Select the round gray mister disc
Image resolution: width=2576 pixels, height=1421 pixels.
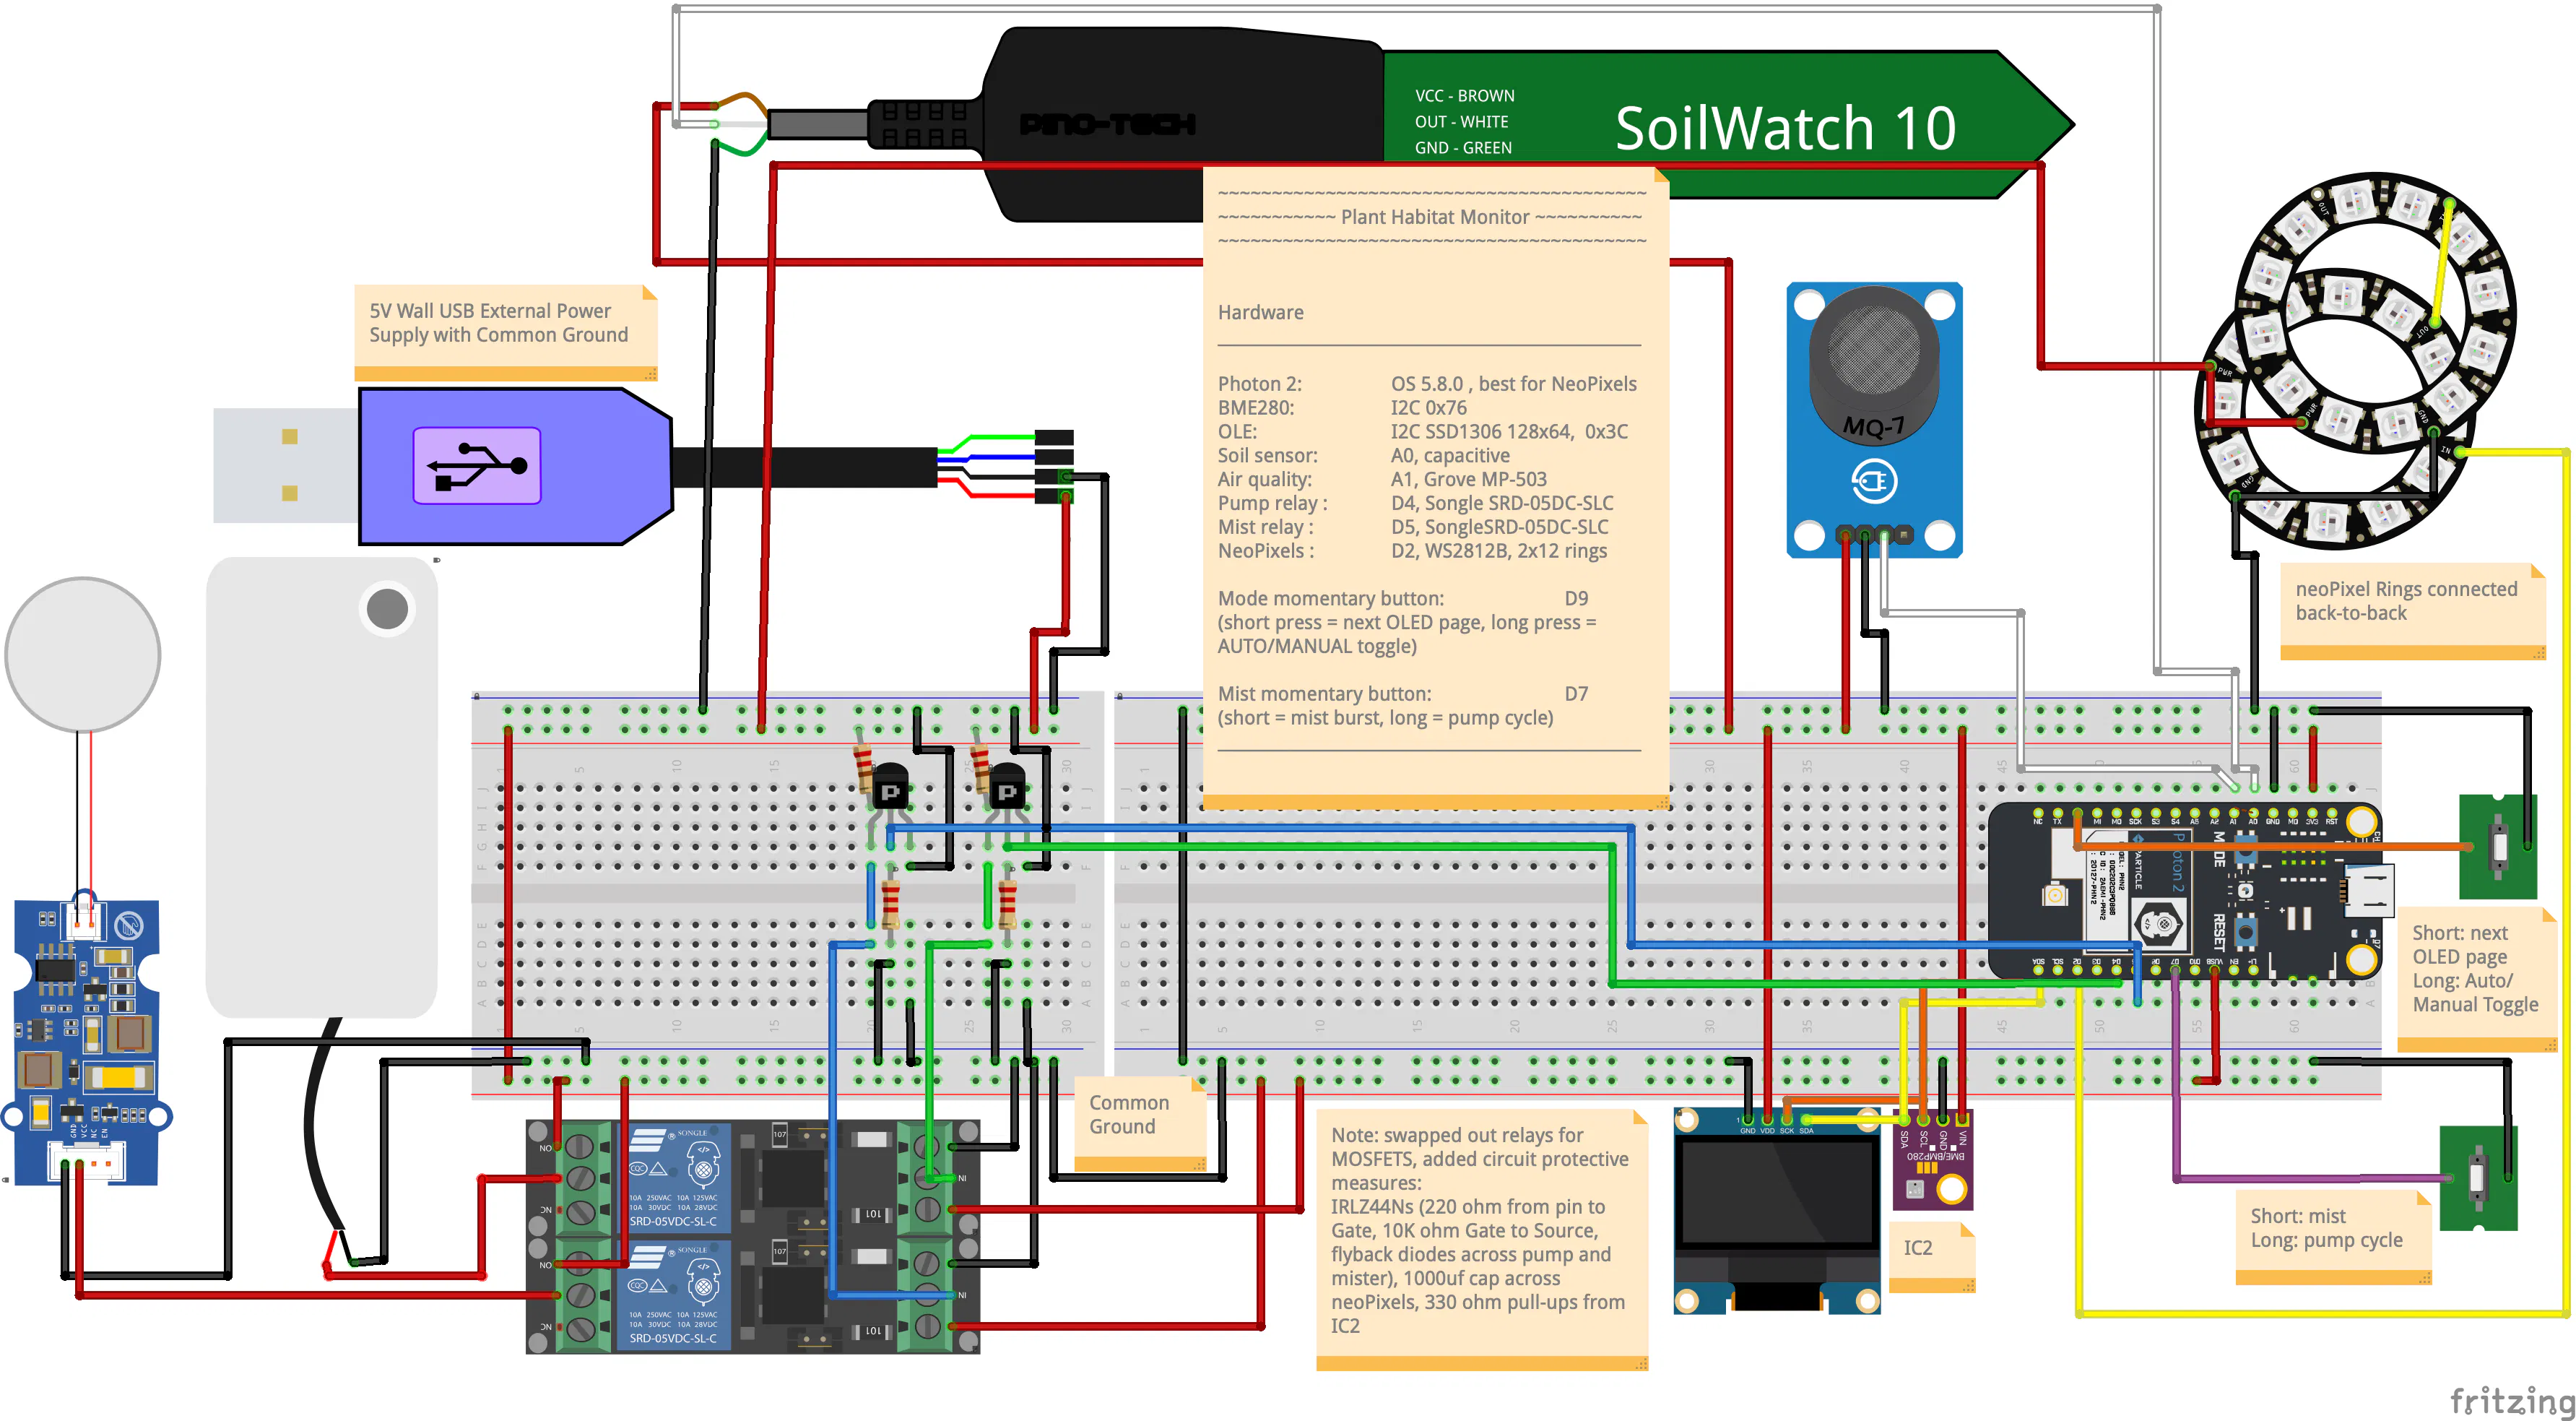pos(83,654)
